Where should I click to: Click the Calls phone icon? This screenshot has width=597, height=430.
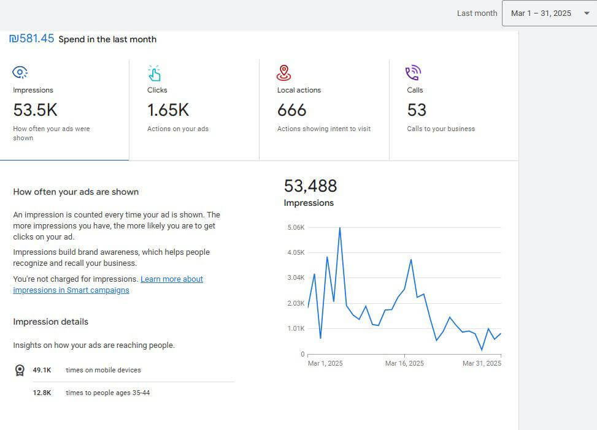pos(413,73)
